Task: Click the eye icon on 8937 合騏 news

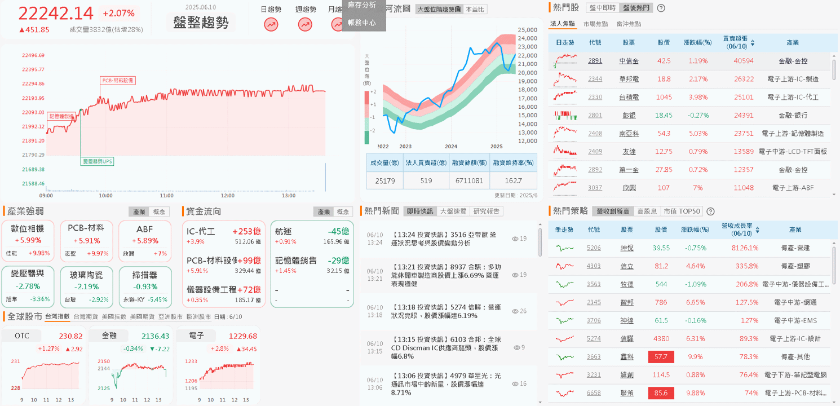Action: [515, 275]
